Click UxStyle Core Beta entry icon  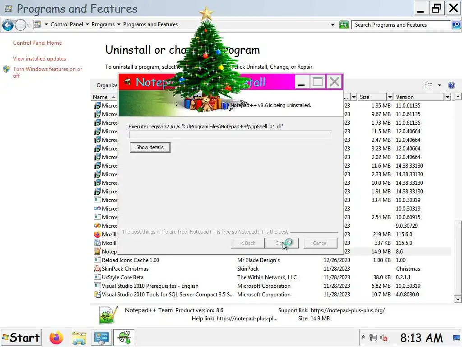tap(97, 277)
